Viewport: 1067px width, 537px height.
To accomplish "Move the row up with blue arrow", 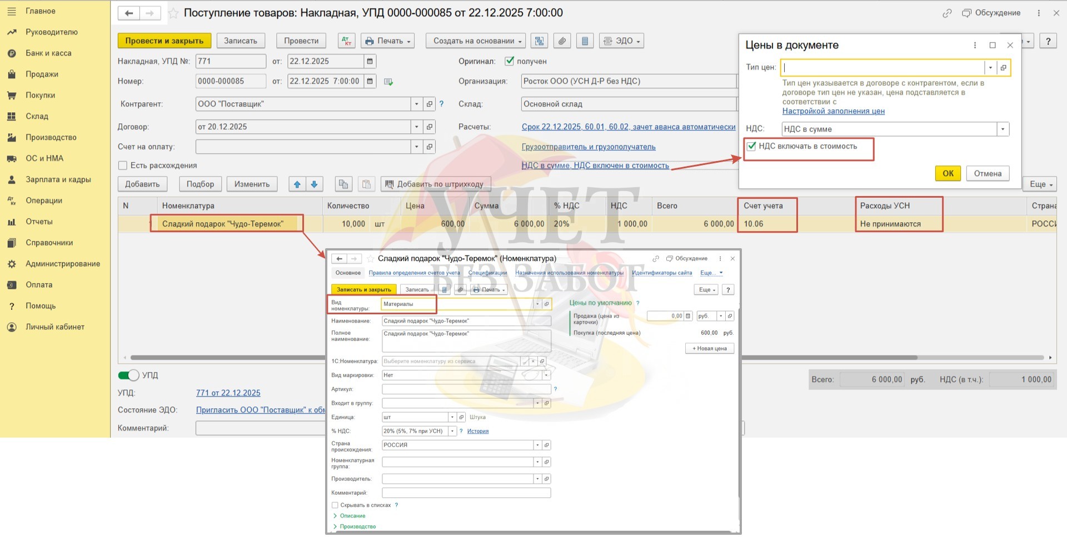I will coord(297,184).
